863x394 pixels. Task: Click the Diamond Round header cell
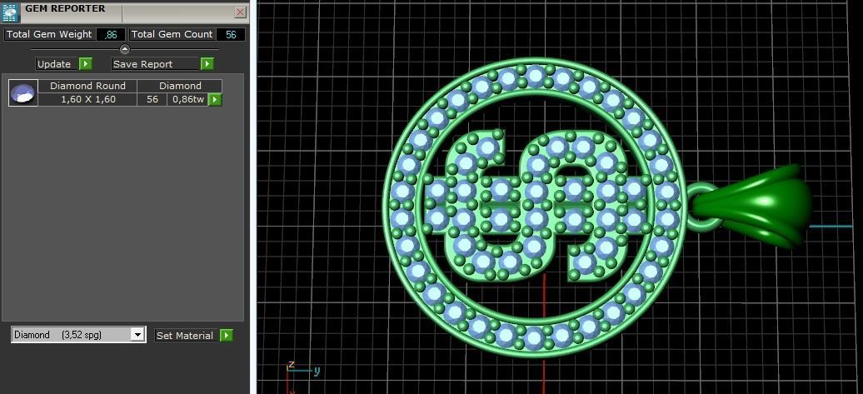(x=87, y=86)
